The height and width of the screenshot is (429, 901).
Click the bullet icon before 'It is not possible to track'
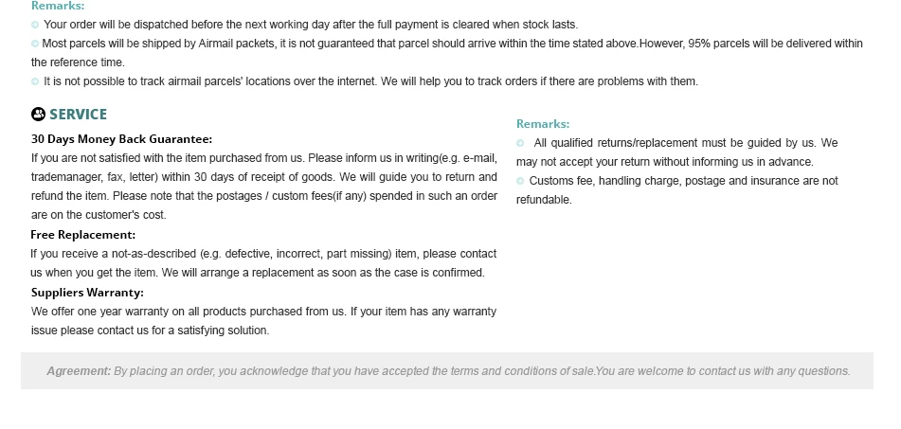[35, 81]
